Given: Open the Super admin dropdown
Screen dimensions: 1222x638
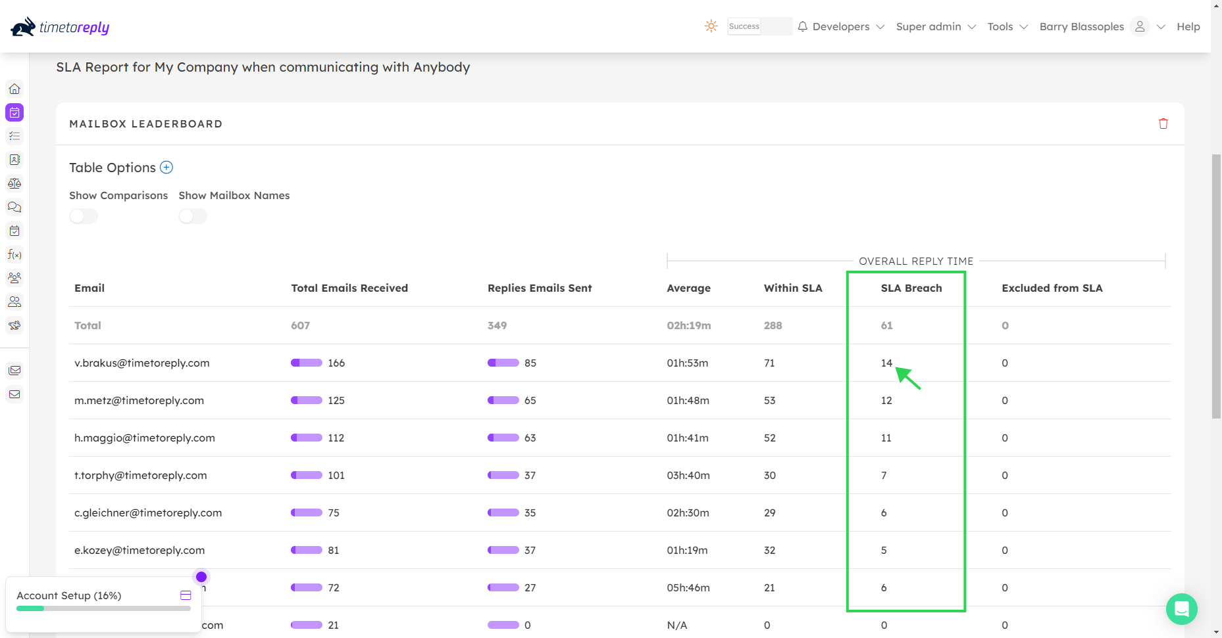Looking at the screenshot, I should [936, 26].
